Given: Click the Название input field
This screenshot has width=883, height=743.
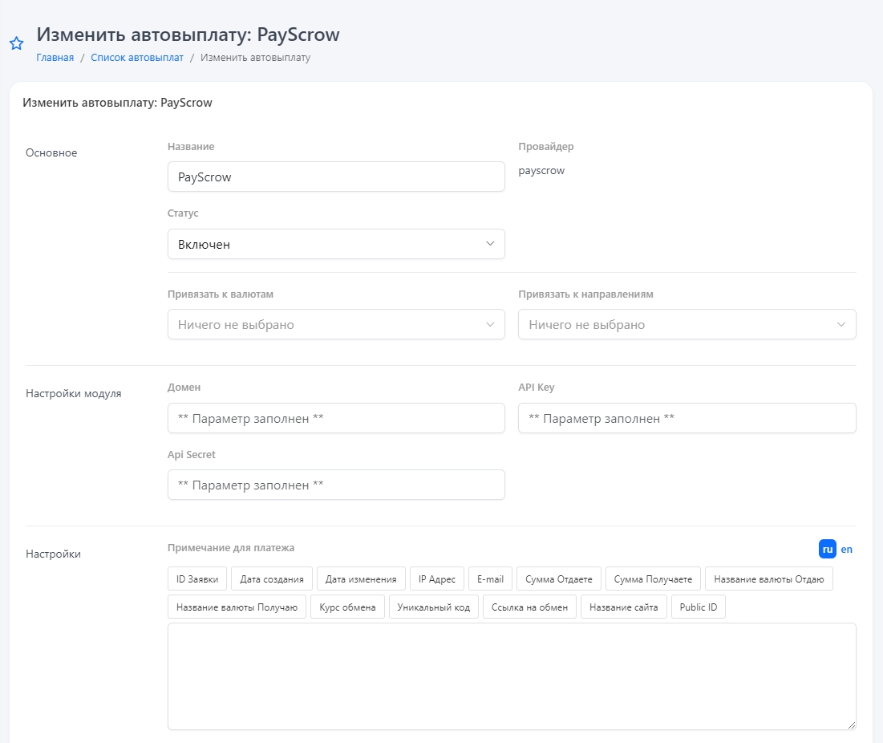Looking at the screenshot, I should [x=336, y=177].
